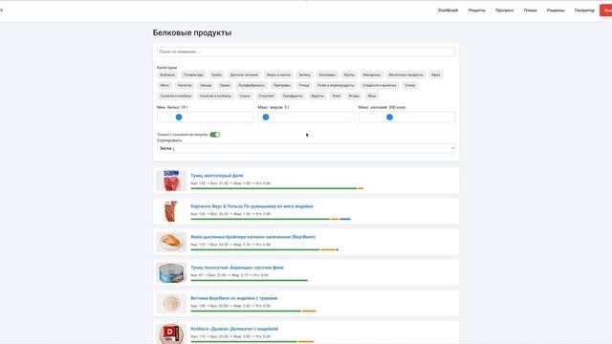612x344 pixels.
Task: Select the Макароны category chip
Action: click(x=372, y=75)
